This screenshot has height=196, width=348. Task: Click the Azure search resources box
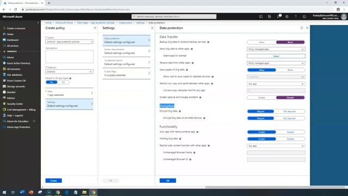tap(174, 16)
